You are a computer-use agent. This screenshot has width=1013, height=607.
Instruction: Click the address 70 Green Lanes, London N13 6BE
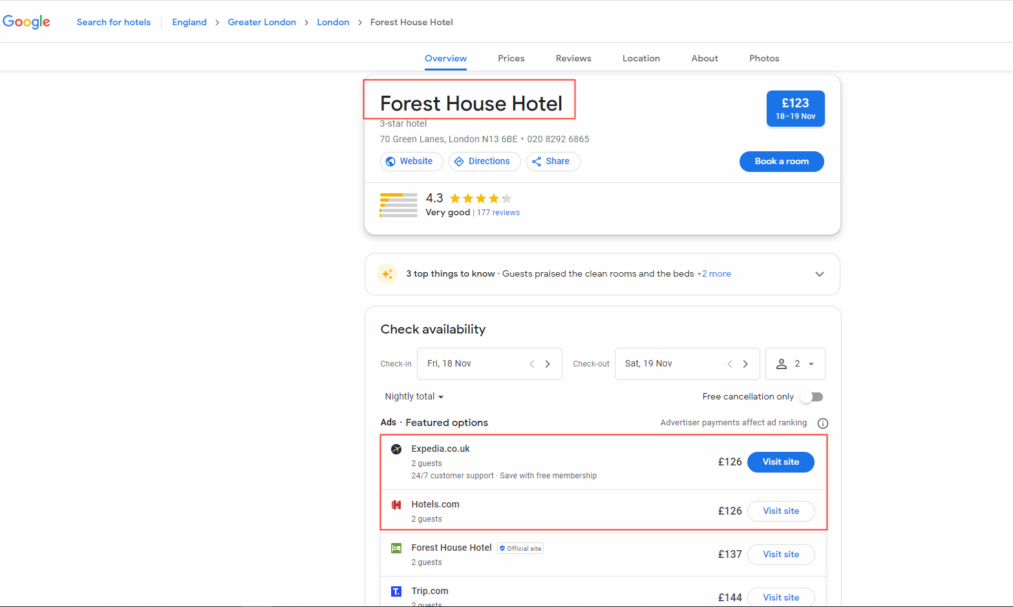(x=449, y=140)
